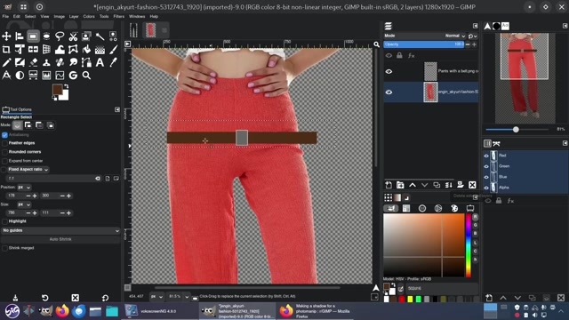Open the Curves tool icon
569x320 pixels.
(60, 76)
